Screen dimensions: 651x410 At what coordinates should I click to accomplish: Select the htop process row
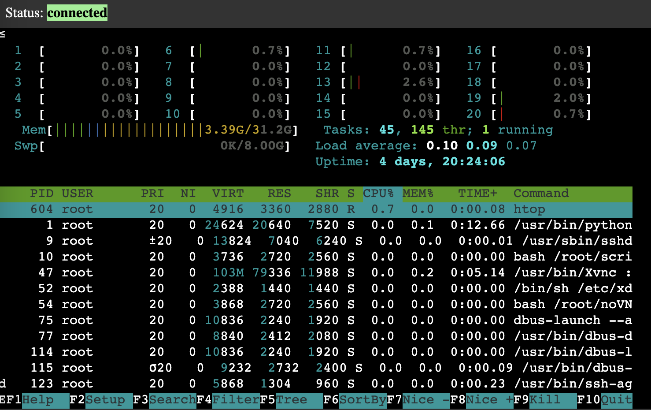point(316,209)
